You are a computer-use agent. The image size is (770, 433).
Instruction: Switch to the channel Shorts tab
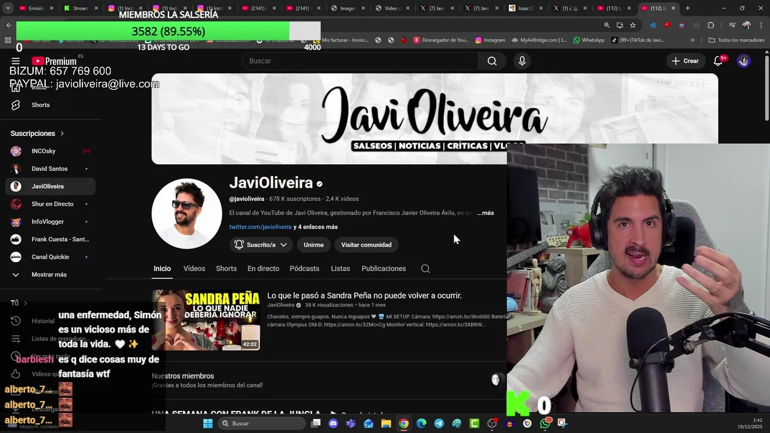[226, 269]
